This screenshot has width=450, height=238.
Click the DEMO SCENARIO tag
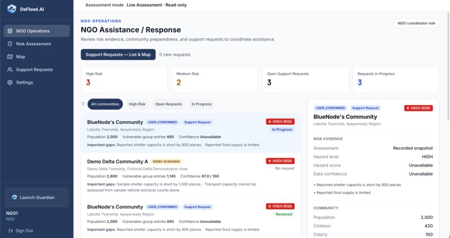coord(166,161)
